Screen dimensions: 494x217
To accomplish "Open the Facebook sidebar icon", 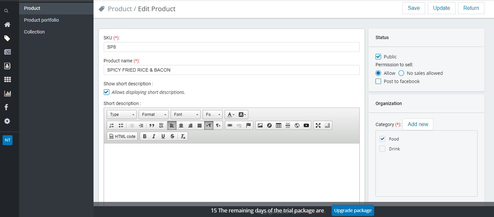I will click(6, 107).
